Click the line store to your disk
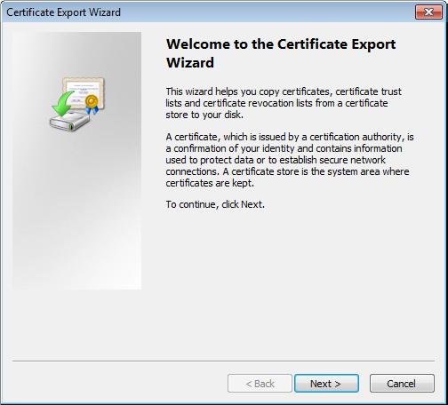 [204, 115]
